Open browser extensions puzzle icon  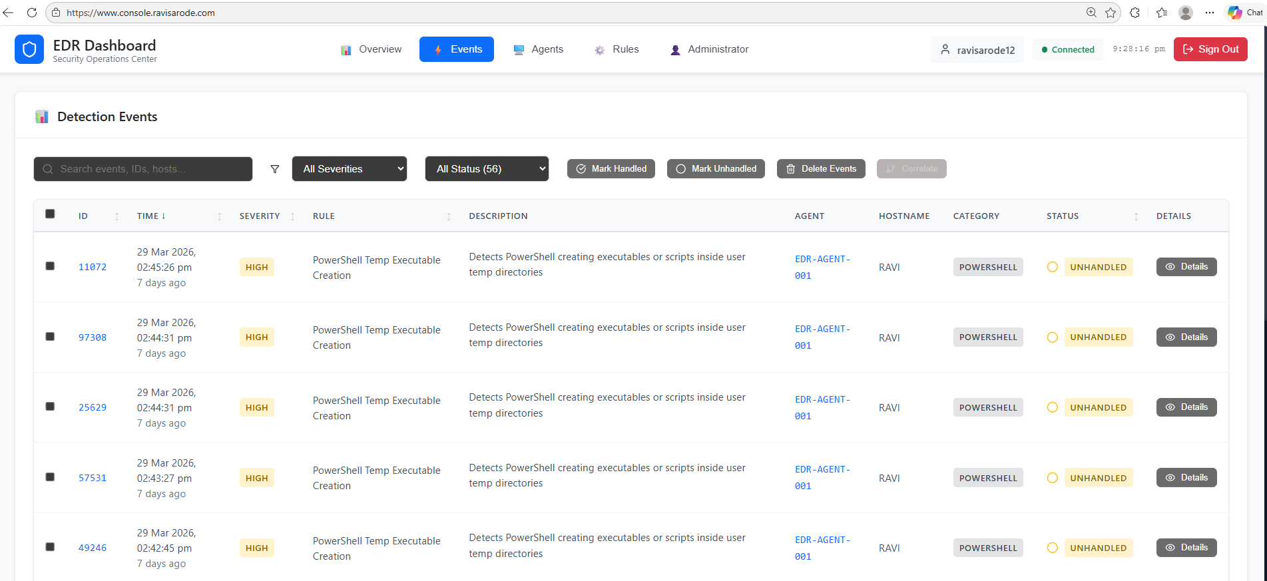click(x=1135, y=13)
